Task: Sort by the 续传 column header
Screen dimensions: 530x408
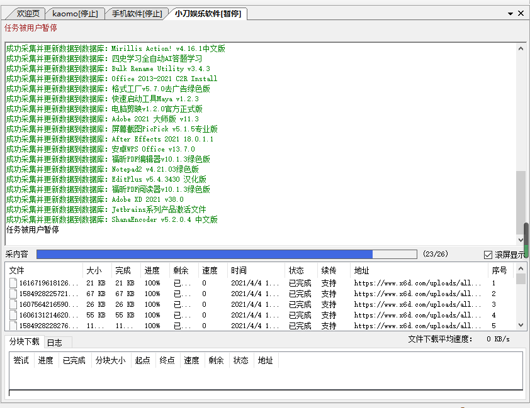Action: (x=334, y=270)
